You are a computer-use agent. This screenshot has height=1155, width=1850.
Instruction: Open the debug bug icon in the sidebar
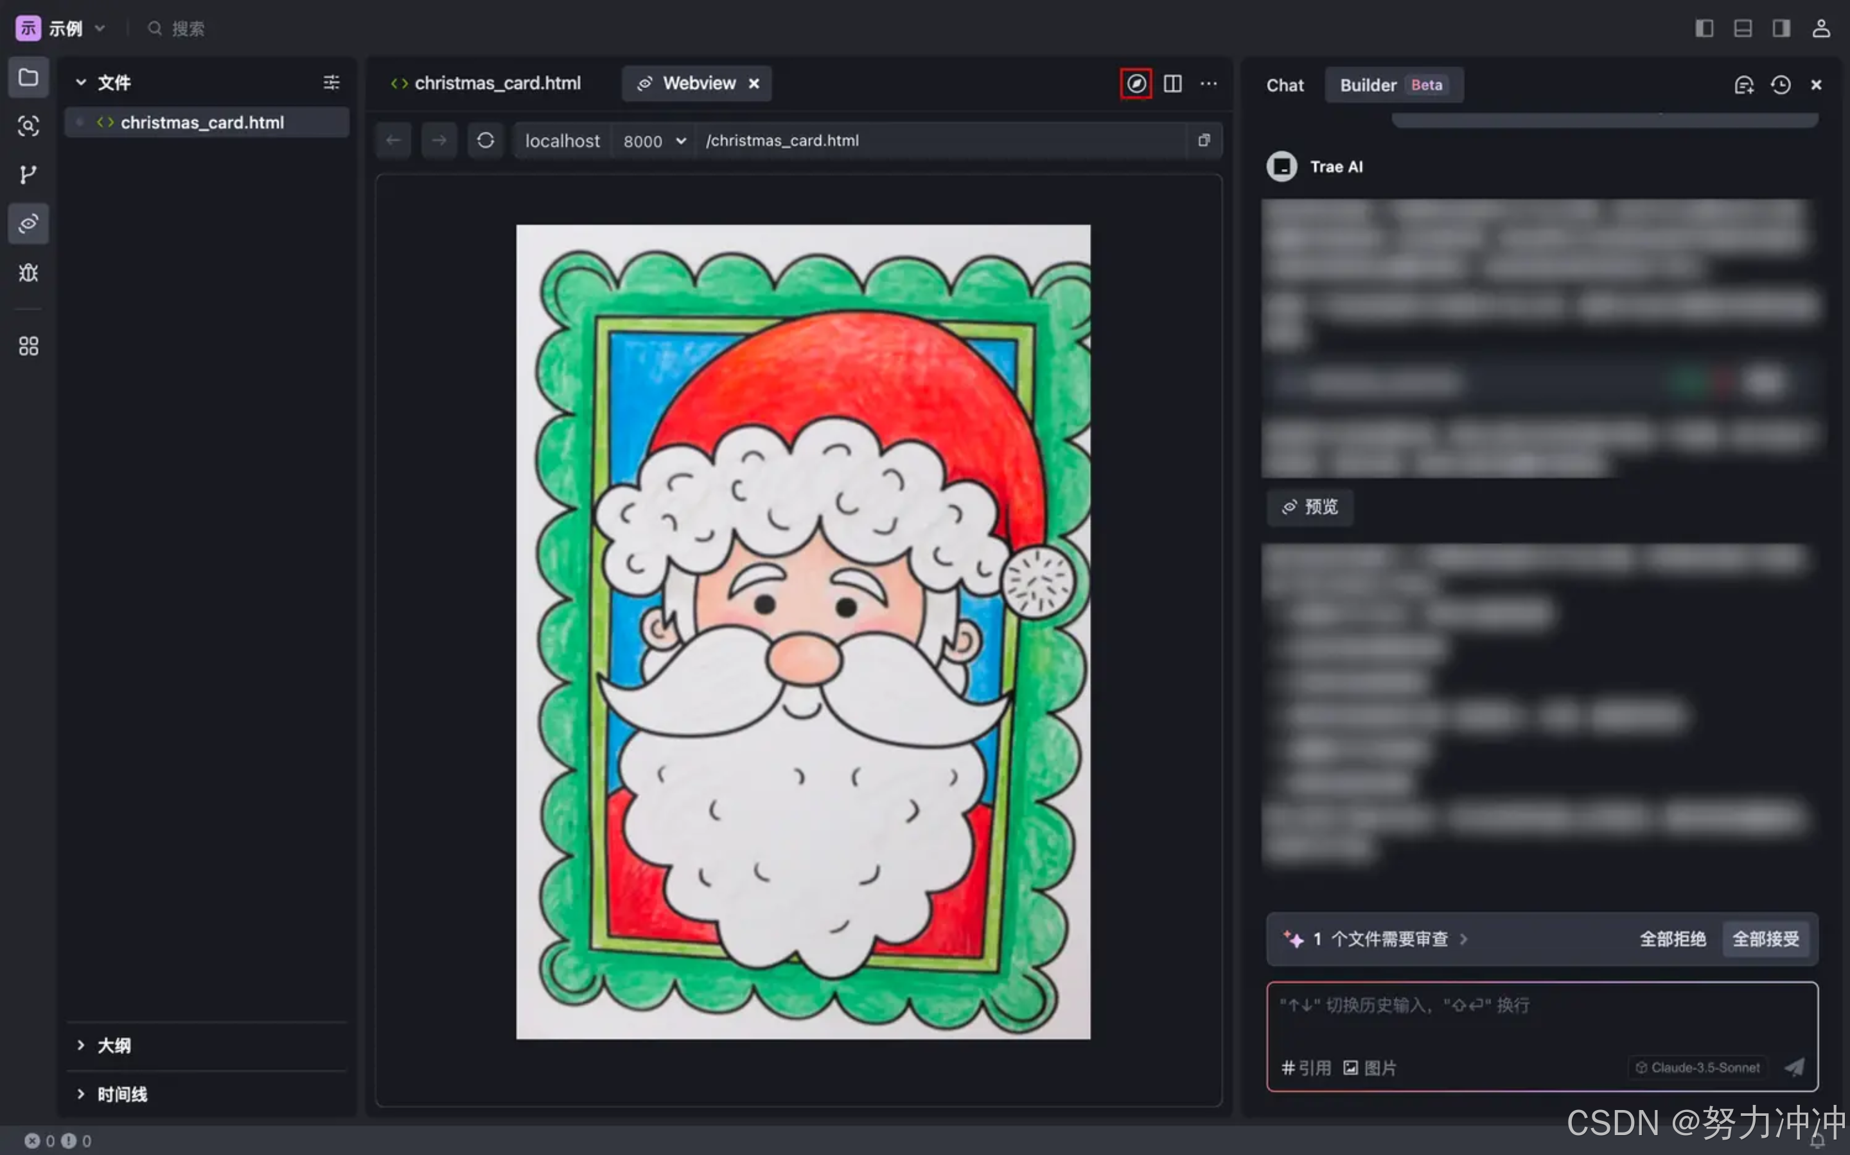pos(28,273)
